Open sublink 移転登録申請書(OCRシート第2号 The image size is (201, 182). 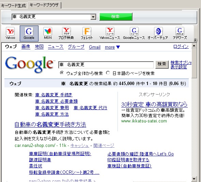click(x=64, y=172)
